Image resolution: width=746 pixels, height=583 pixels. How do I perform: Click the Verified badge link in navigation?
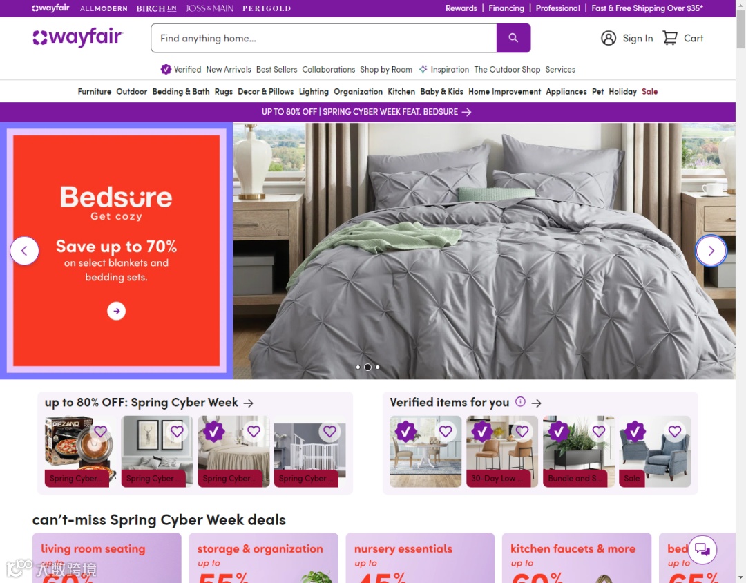(x=181, y=70)
